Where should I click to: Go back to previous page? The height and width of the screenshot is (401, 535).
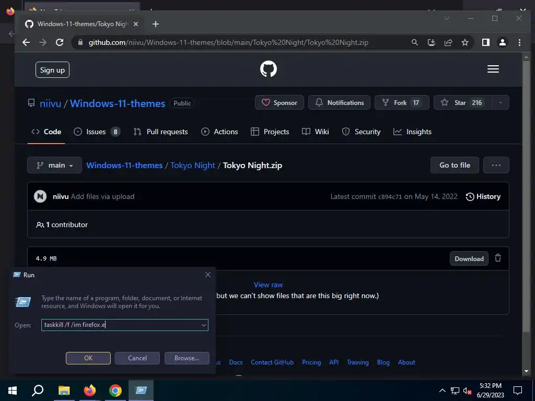coord(26,42)
